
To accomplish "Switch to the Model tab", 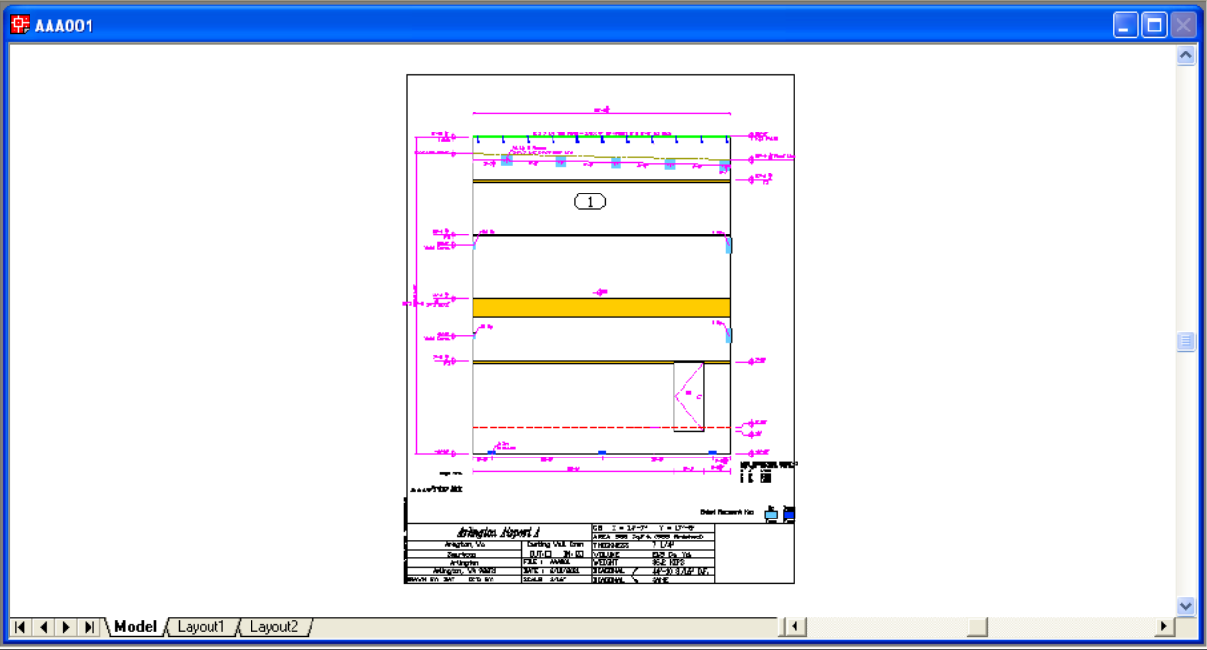I will pyautogui.click(x=134, y=626).
